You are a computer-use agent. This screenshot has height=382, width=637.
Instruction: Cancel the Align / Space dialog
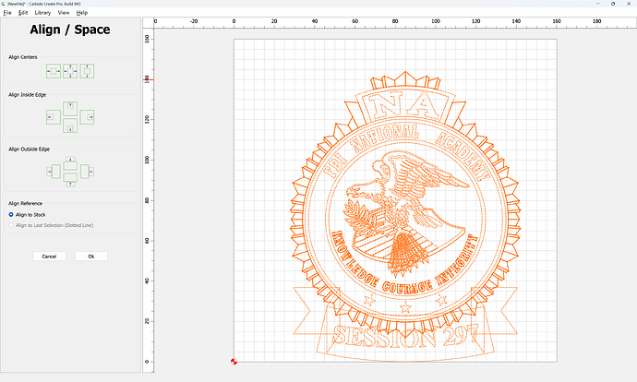pyautogui.click(x=49, y=257)
